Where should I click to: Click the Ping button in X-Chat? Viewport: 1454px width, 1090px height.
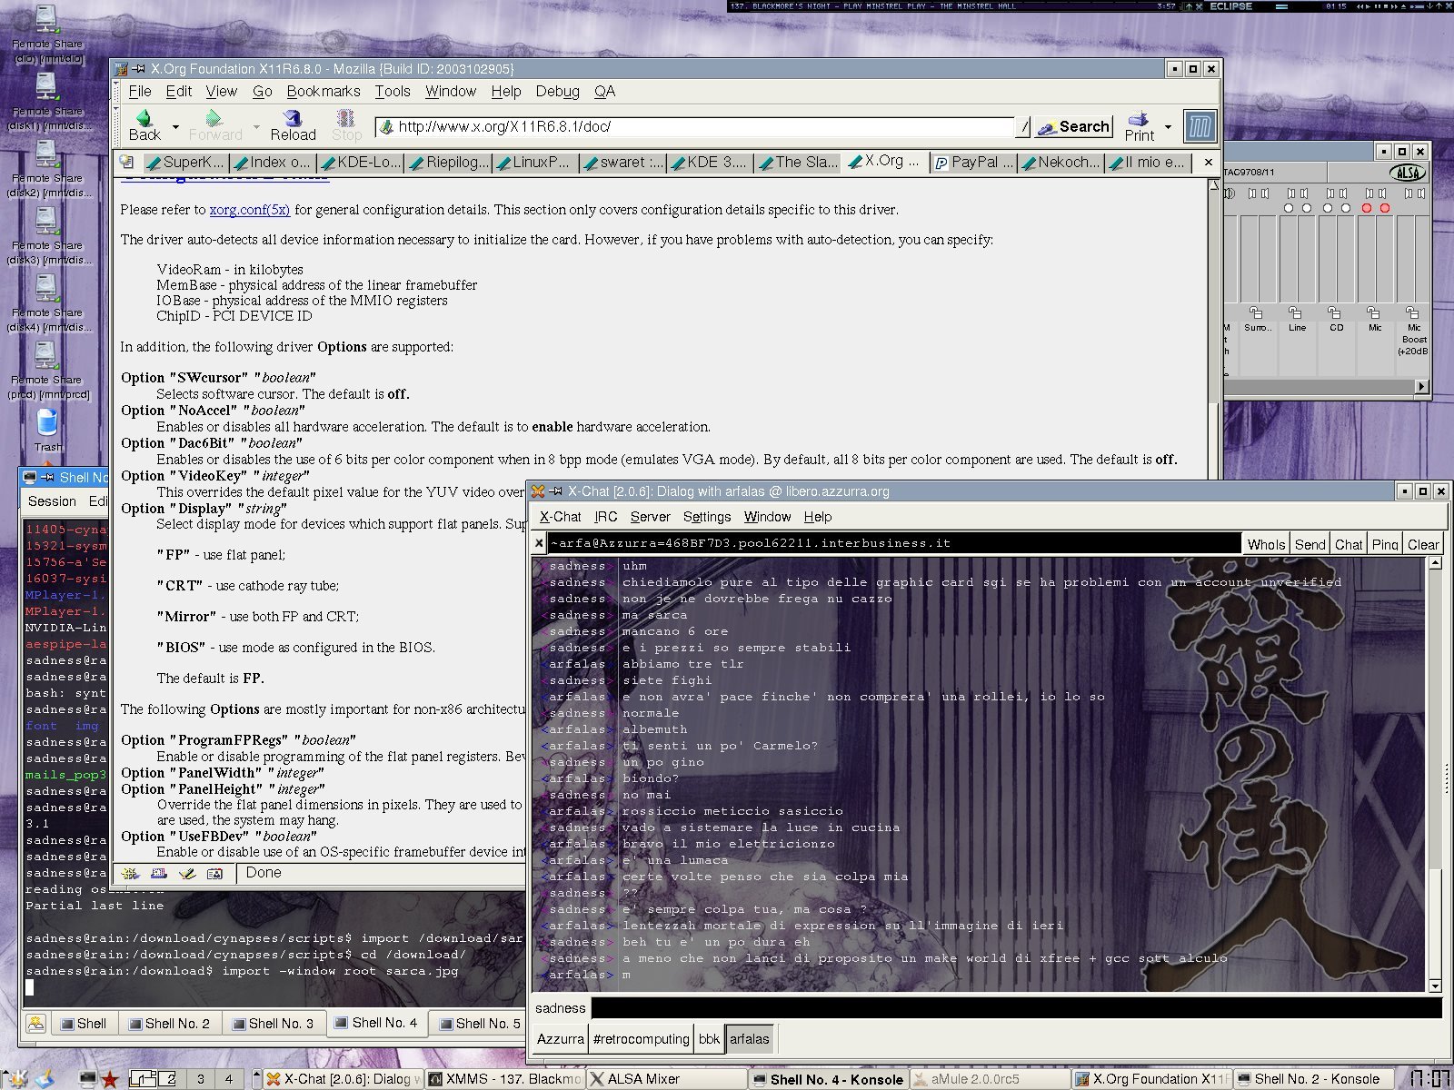tap(1384, 544)
